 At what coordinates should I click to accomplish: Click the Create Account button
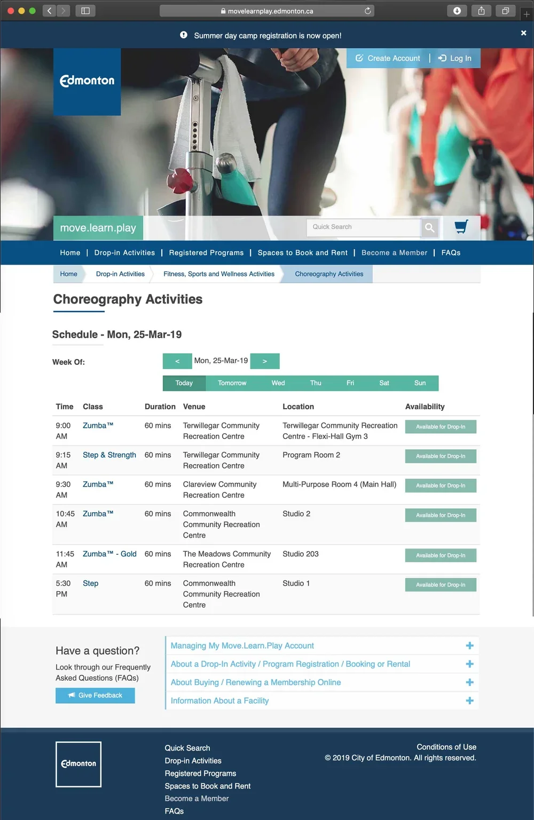pyautogui.click(x=388, y=58)
